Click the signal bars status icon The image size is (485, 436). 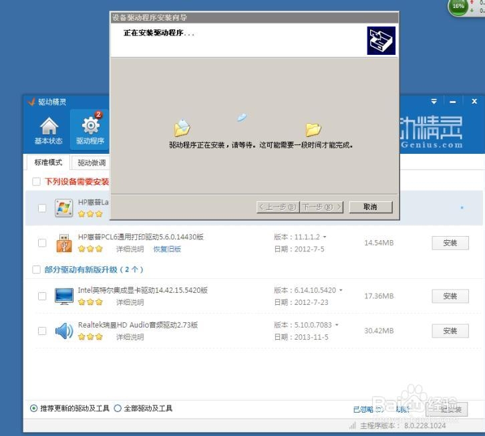(352, 426)
